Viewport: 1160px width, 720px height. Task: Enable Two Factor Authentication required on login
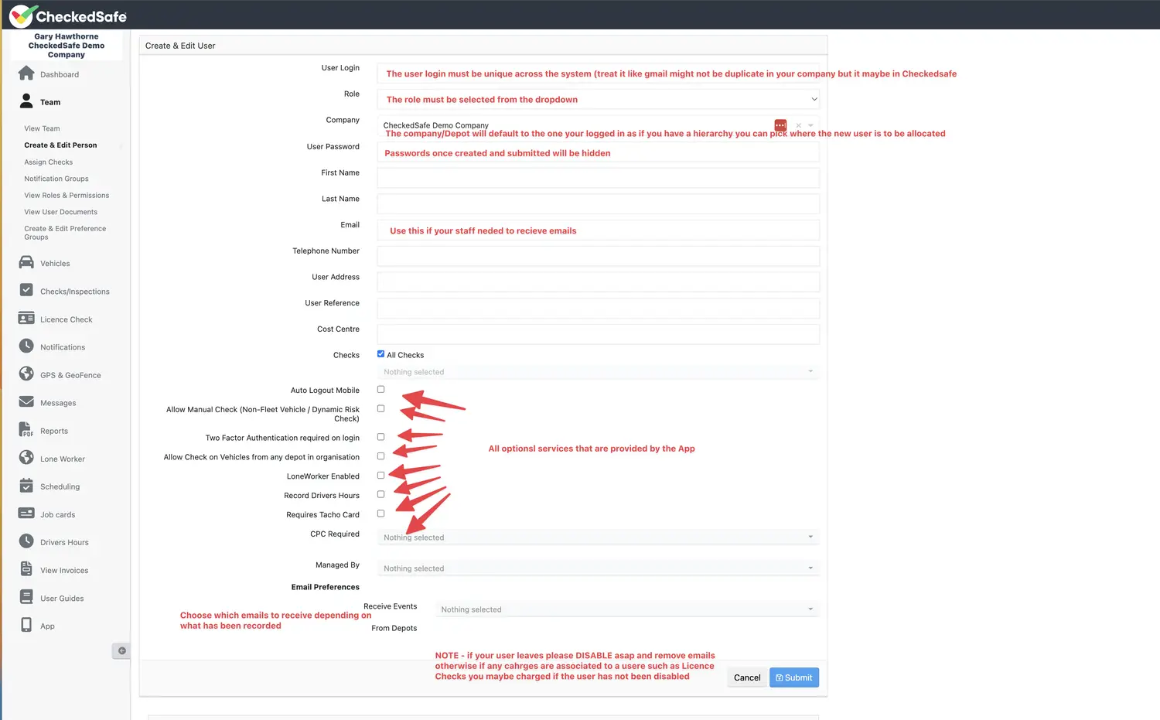pos(380,436)
